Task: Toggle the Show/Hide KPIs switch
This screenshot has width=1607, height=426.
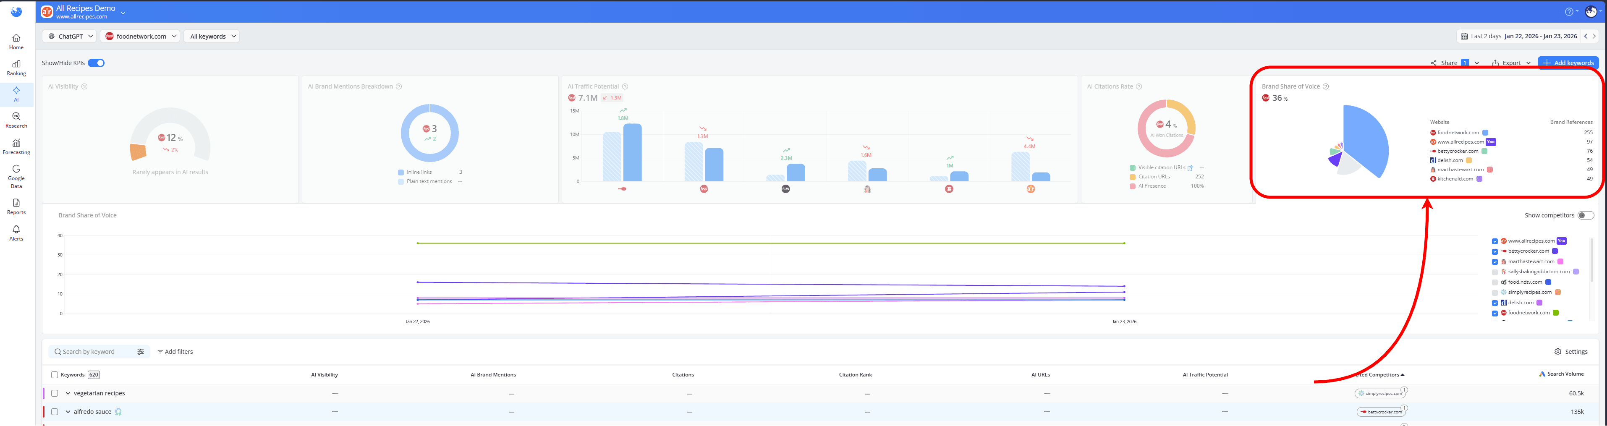Action: coord(96,63)
